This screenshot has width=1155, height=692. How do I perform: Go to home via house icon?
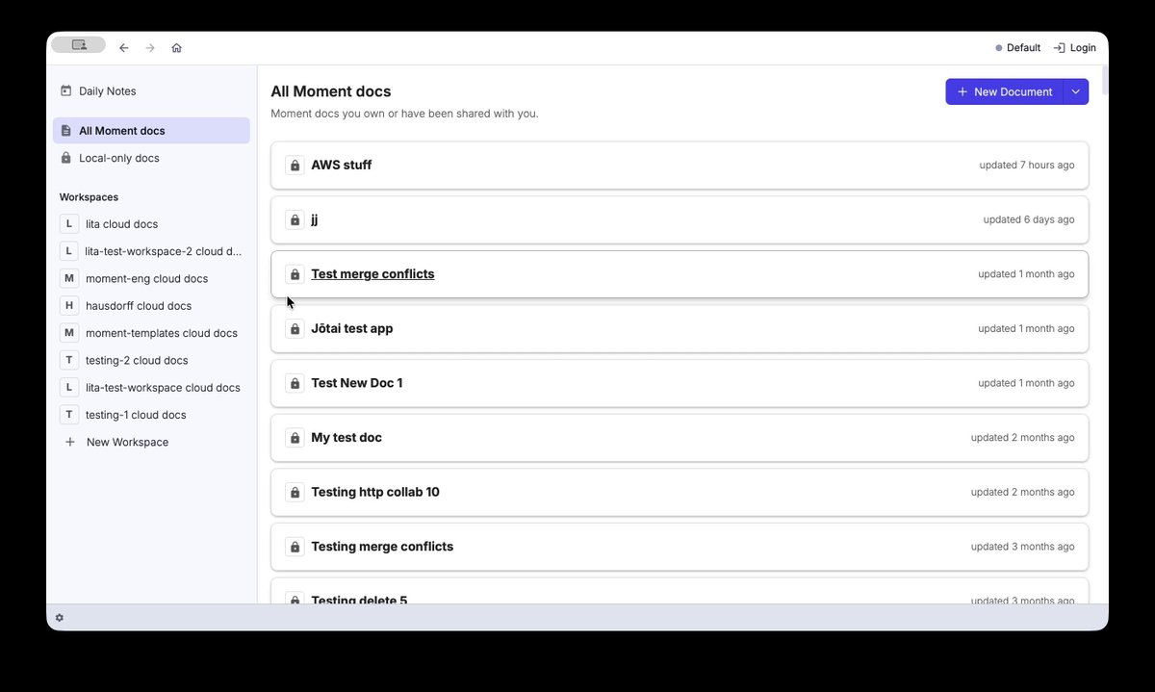[176, 48]
